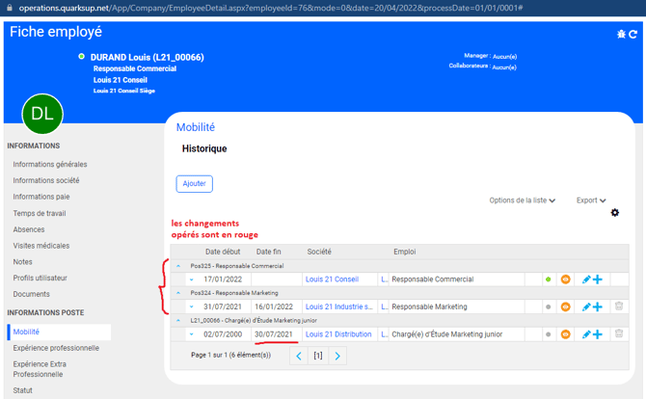Viewport: 646px width, 399px height.
Task: Select page [1] in the pager
Action: tap(318, 356)
